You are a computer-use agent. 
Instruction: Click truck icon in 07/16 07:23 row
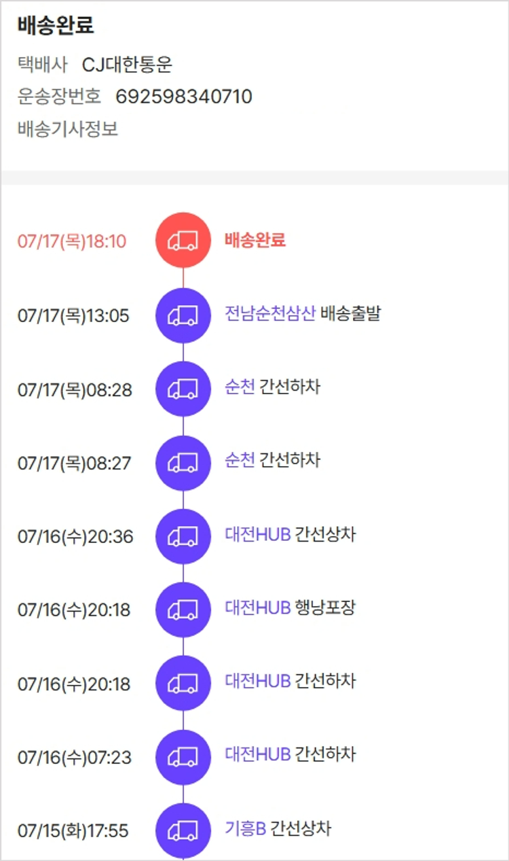click(x=183, y=757)
